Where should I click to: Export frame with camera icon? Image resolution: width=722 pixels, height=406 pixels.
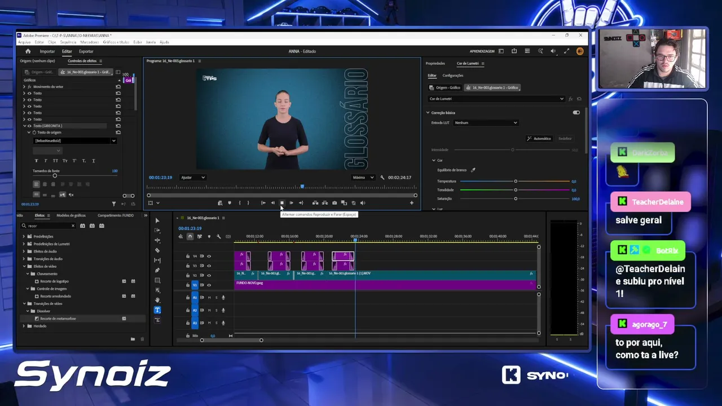tap(334, 203)
